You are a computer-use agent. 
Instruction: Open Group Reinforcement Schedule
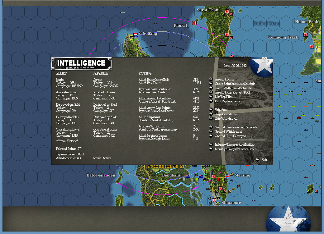pos(235,84)
